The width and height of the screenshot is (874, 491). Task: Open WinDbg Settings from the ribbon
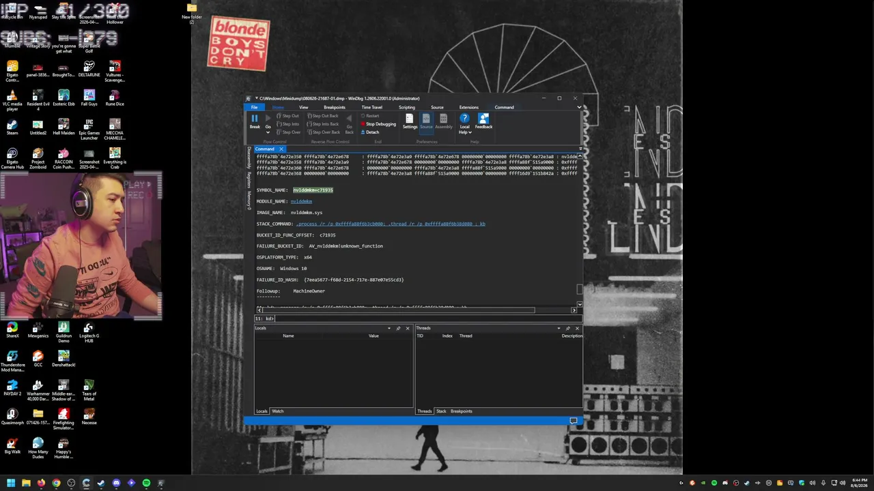click(410, 121)
